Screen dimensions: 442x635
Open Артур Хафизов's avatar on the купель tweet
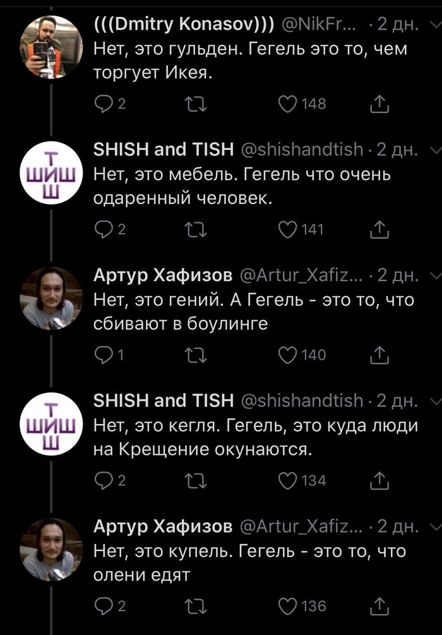click(x=52, y=549)
